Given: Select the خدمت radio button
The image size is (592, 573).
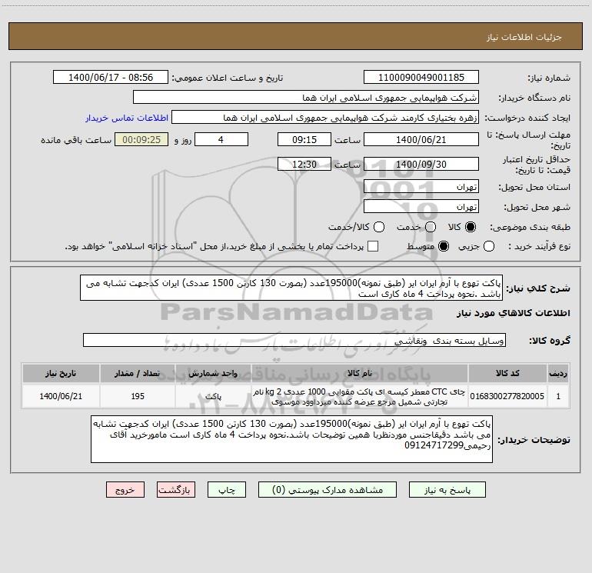Looking at the screenshot, I should (431, 227).
